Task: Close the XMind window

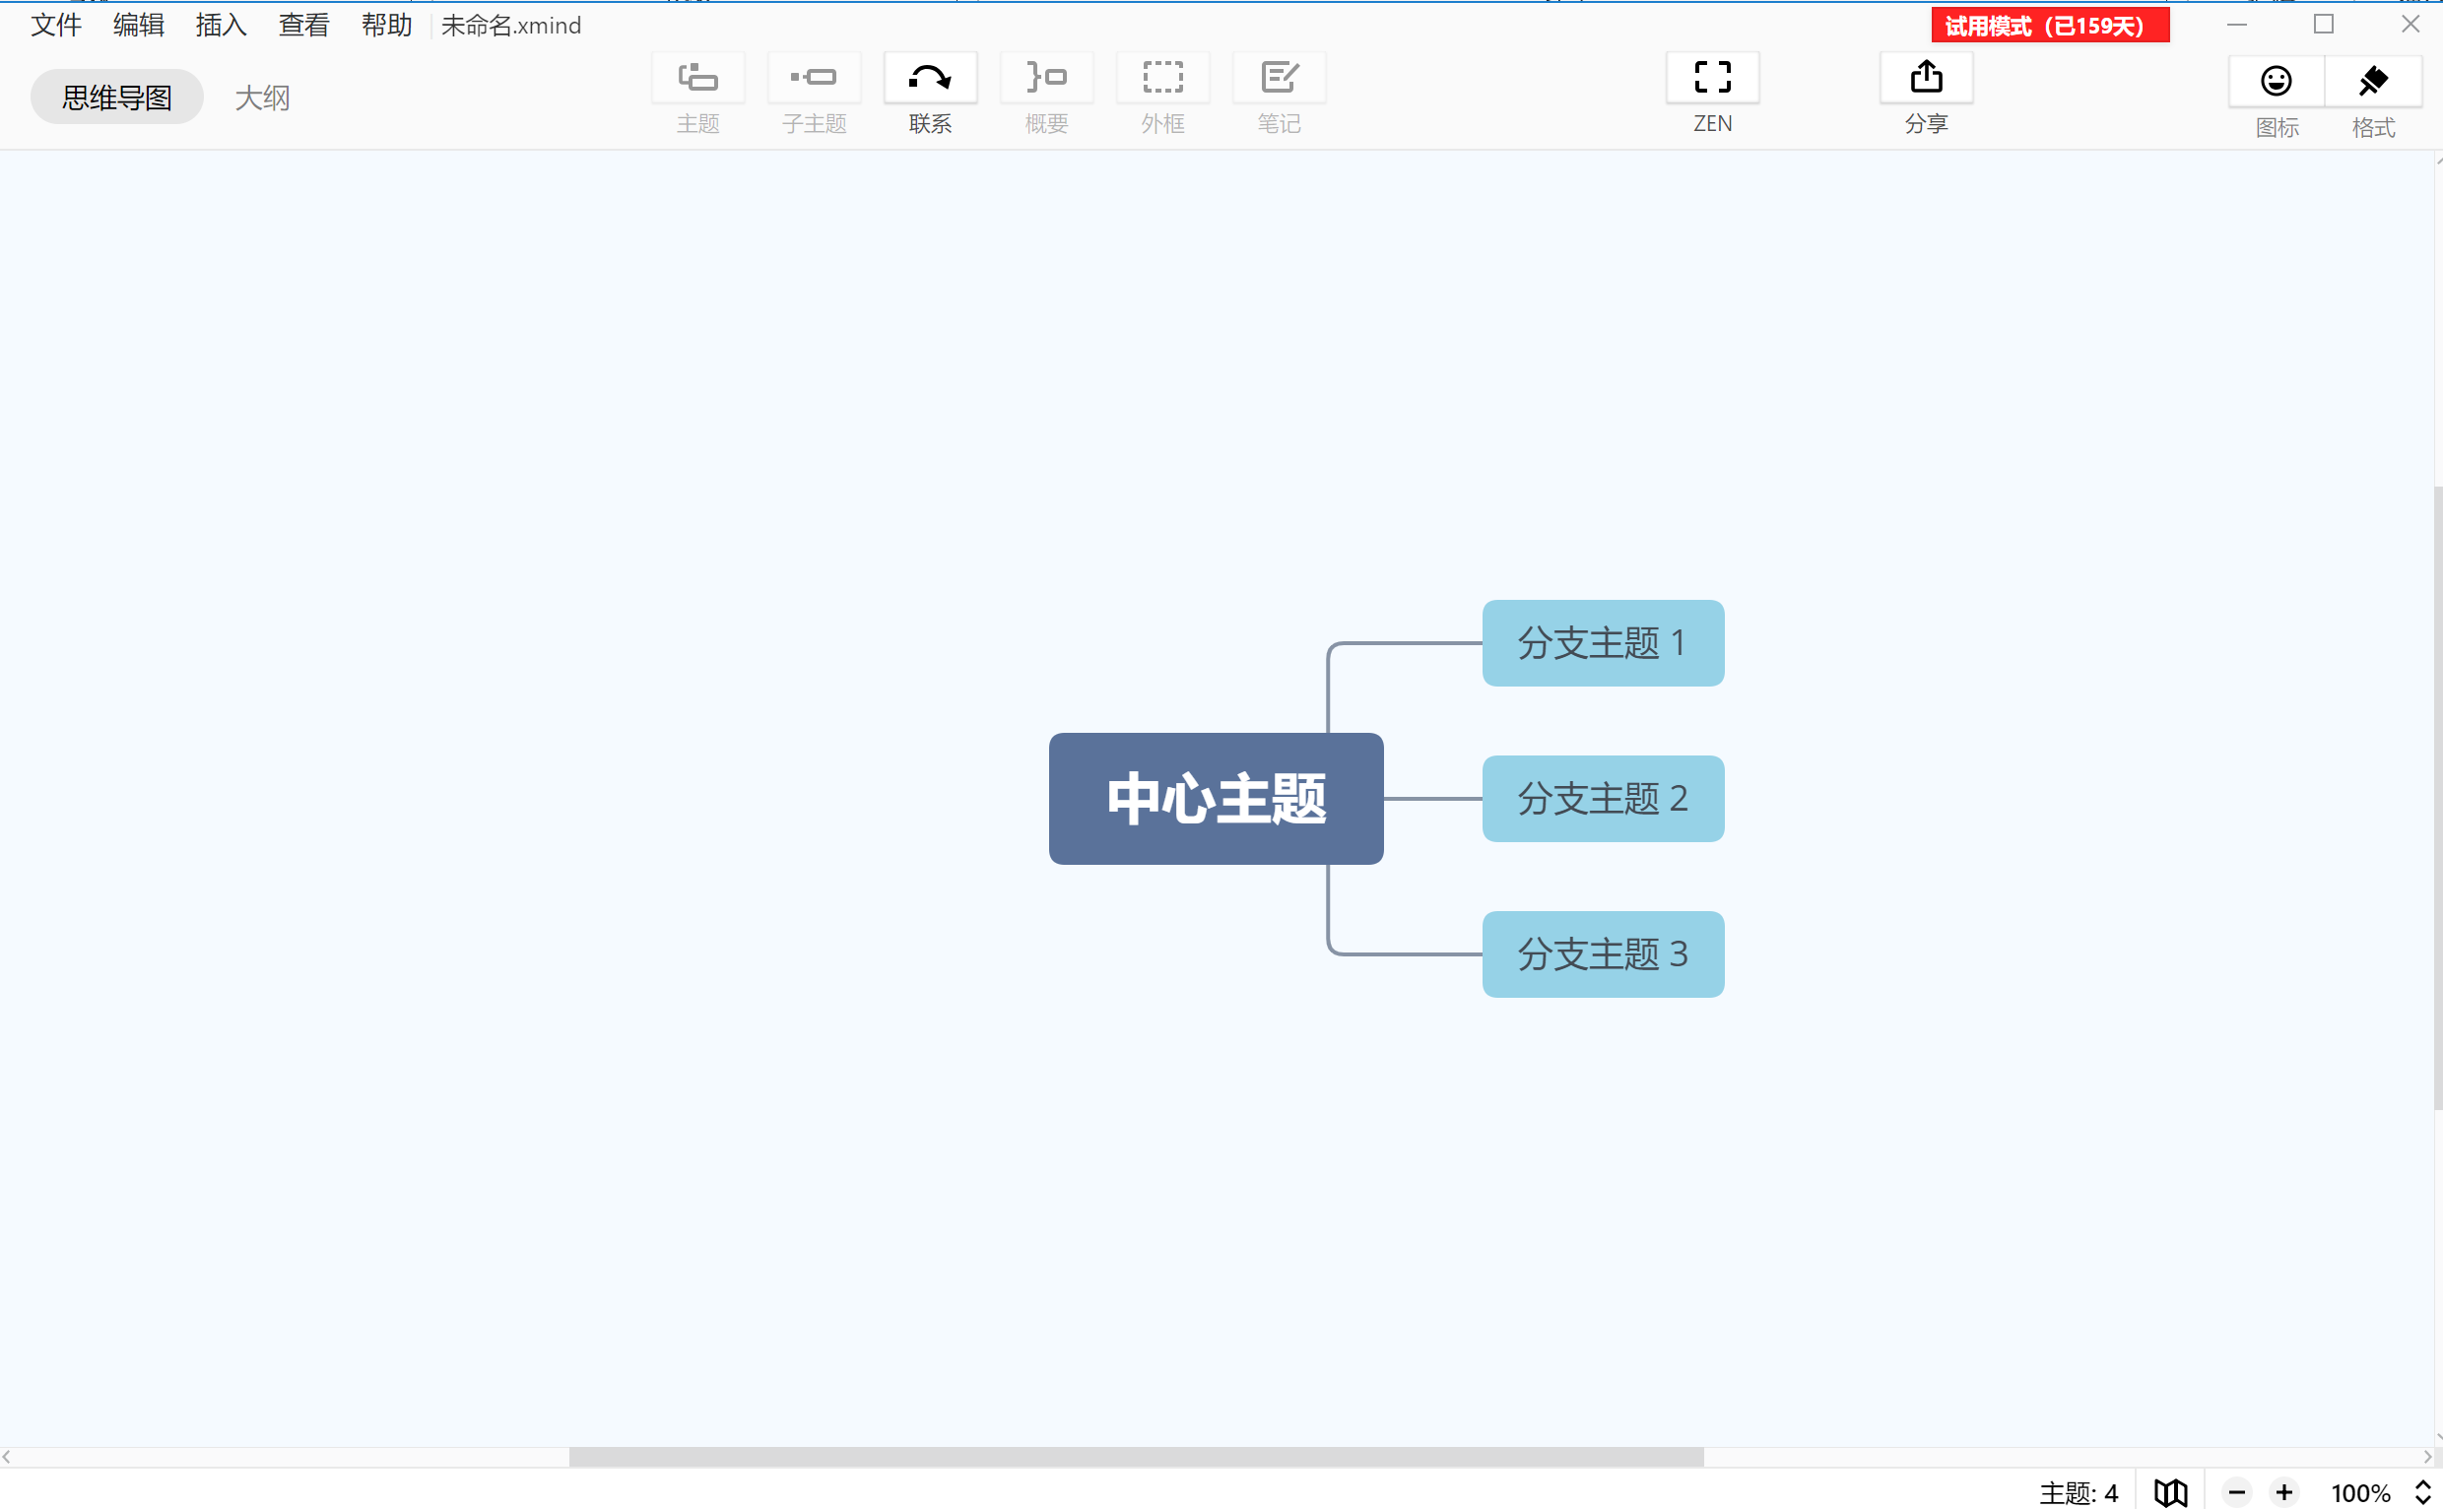Action: 2410,24
